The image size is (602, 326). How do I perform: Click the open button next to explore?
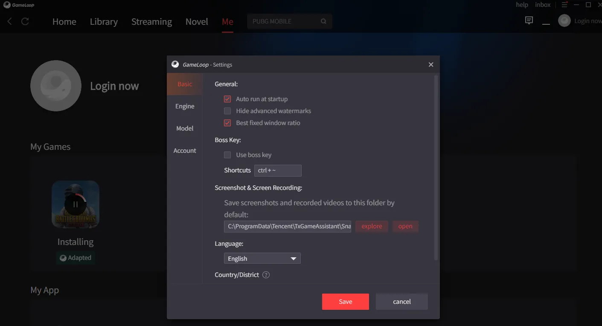coord(405,226)
